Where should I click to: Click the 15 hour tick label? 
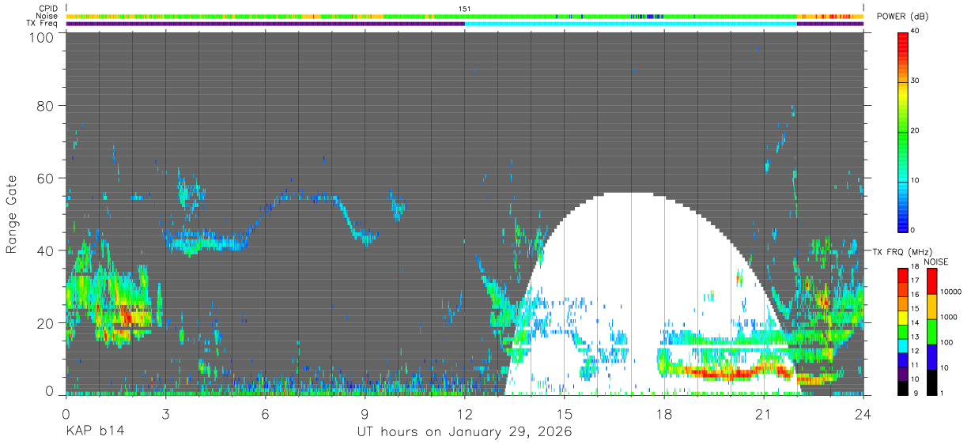pyautogui.click(x=565, y=413)
